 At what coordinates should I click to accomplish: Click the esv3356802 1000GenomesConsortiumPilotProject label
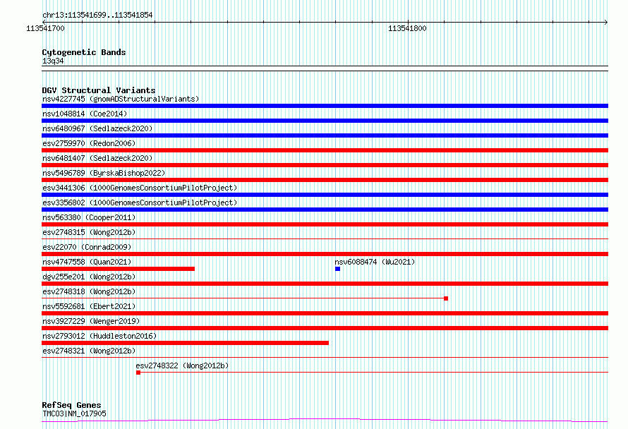pos(140,203)
